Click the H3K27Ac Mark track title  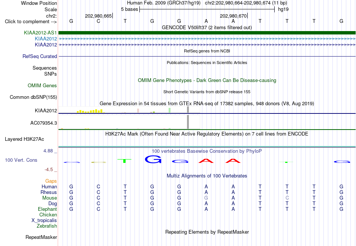click(207, 134)
